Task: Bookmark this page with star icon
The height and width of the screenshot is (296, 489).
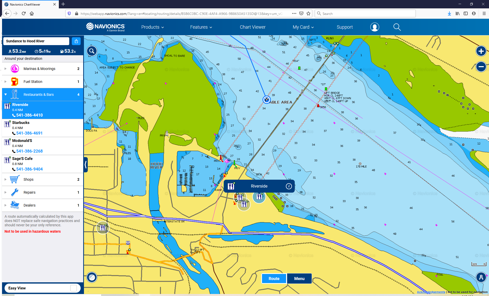Action: pos(308,13)
